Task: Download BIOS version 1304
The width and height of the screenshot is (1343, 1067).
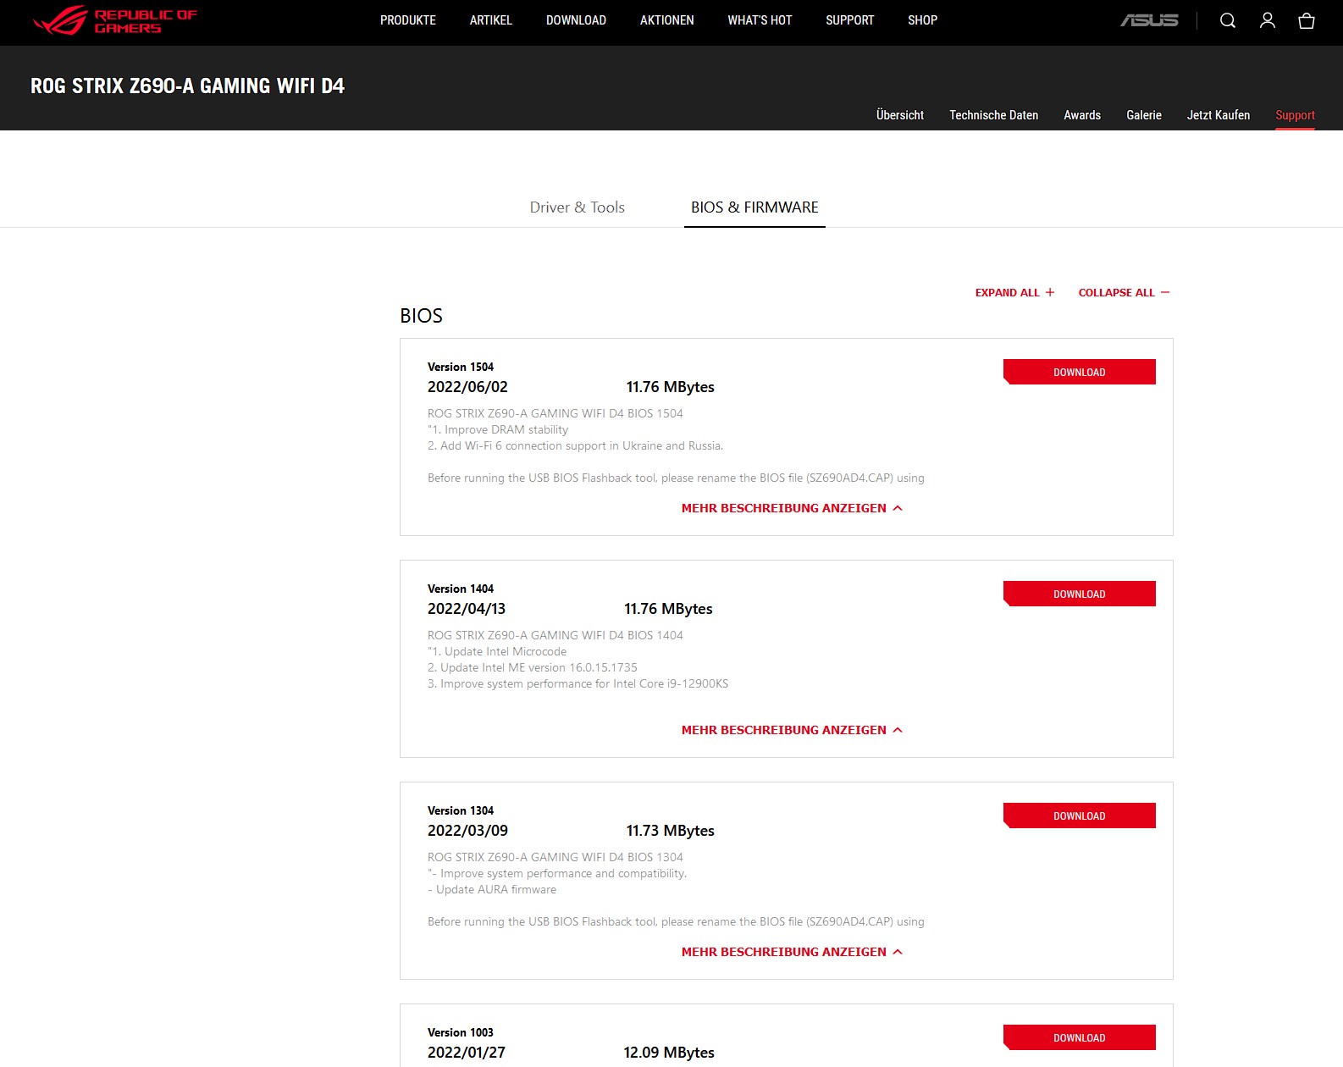Action: tap(1080, 815)
